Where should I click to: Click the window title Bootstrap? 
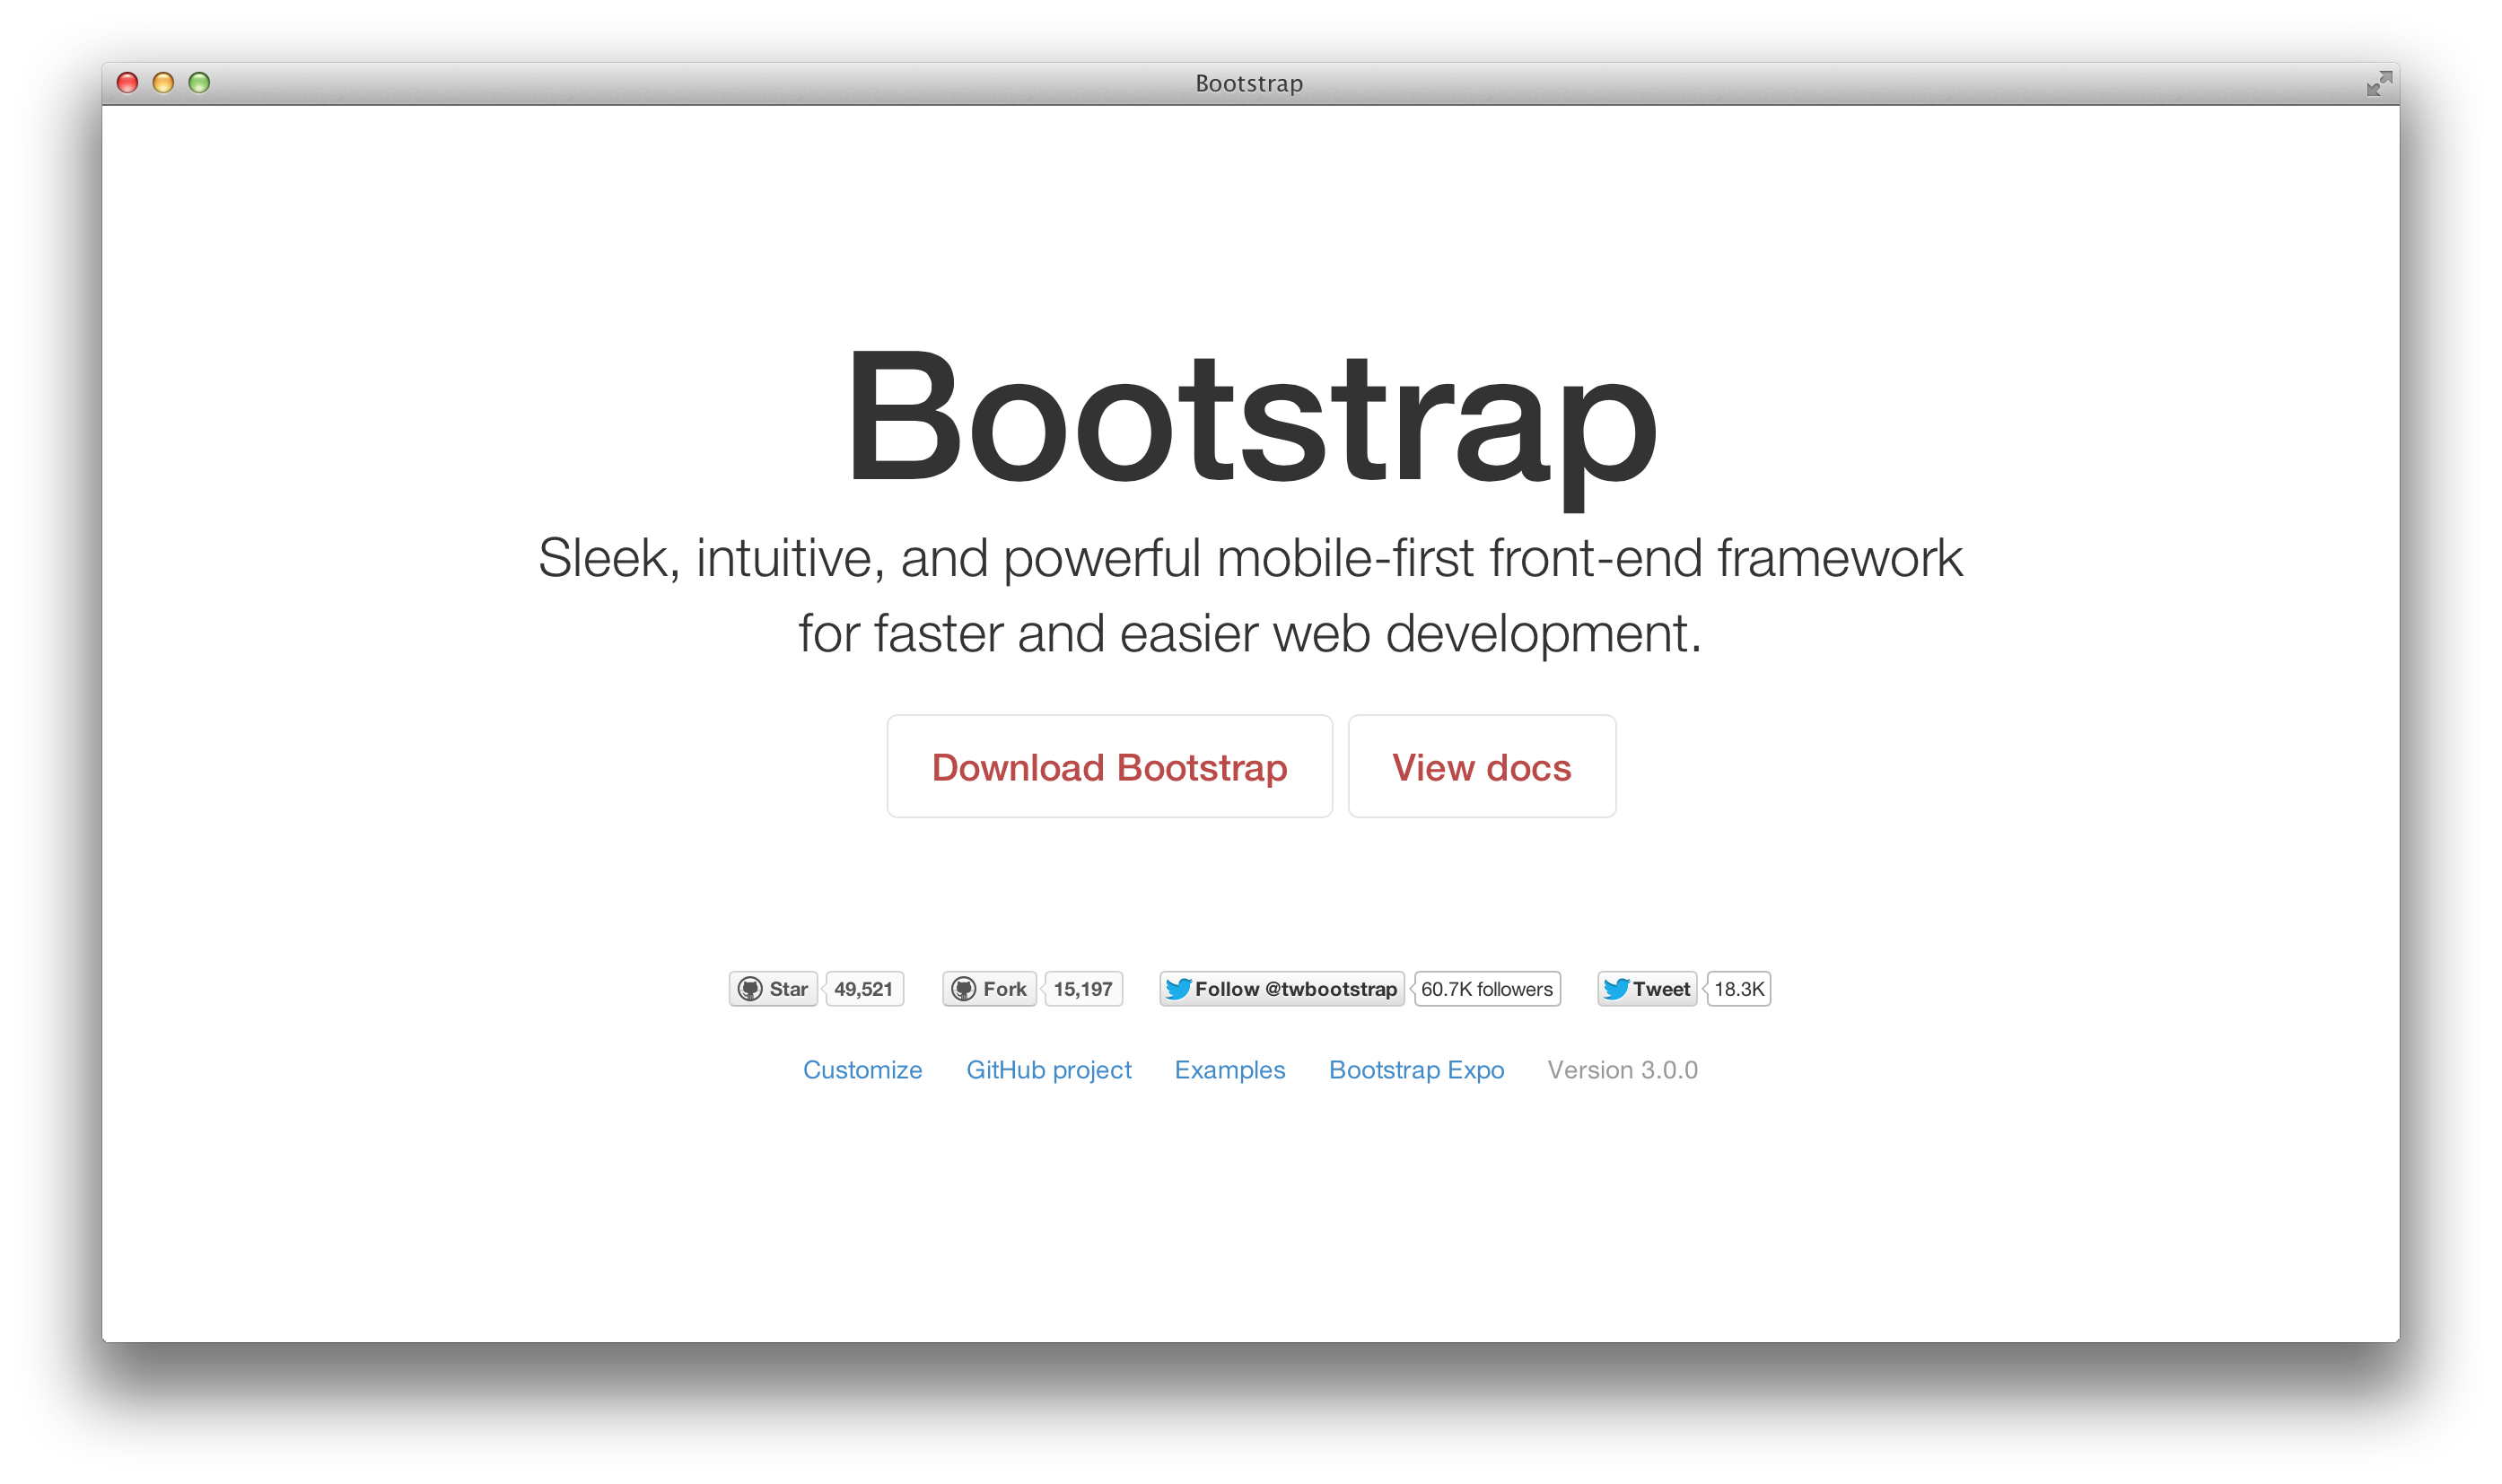tap(1249, 84)
